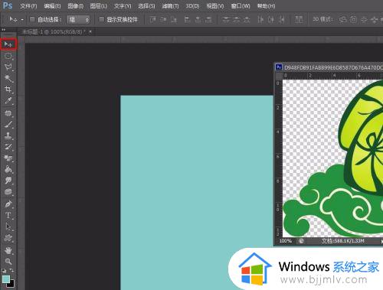
Task: Select the Magic Wand tool
Action: pos(8,78)
